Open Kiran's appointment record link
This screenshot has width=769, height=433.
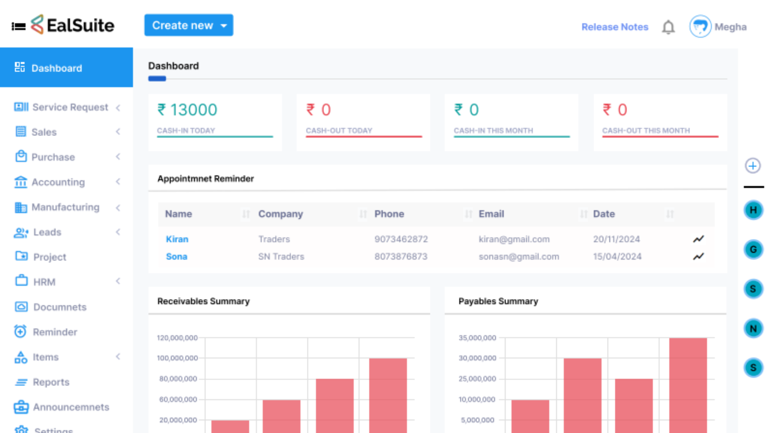click(177, 239)
